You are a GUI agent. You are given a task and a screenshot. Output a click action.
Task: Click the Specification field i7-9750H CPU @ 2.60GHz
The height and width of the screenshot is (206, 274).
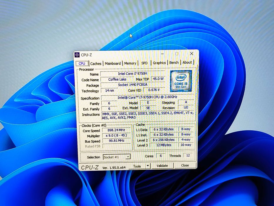(147, 97)
